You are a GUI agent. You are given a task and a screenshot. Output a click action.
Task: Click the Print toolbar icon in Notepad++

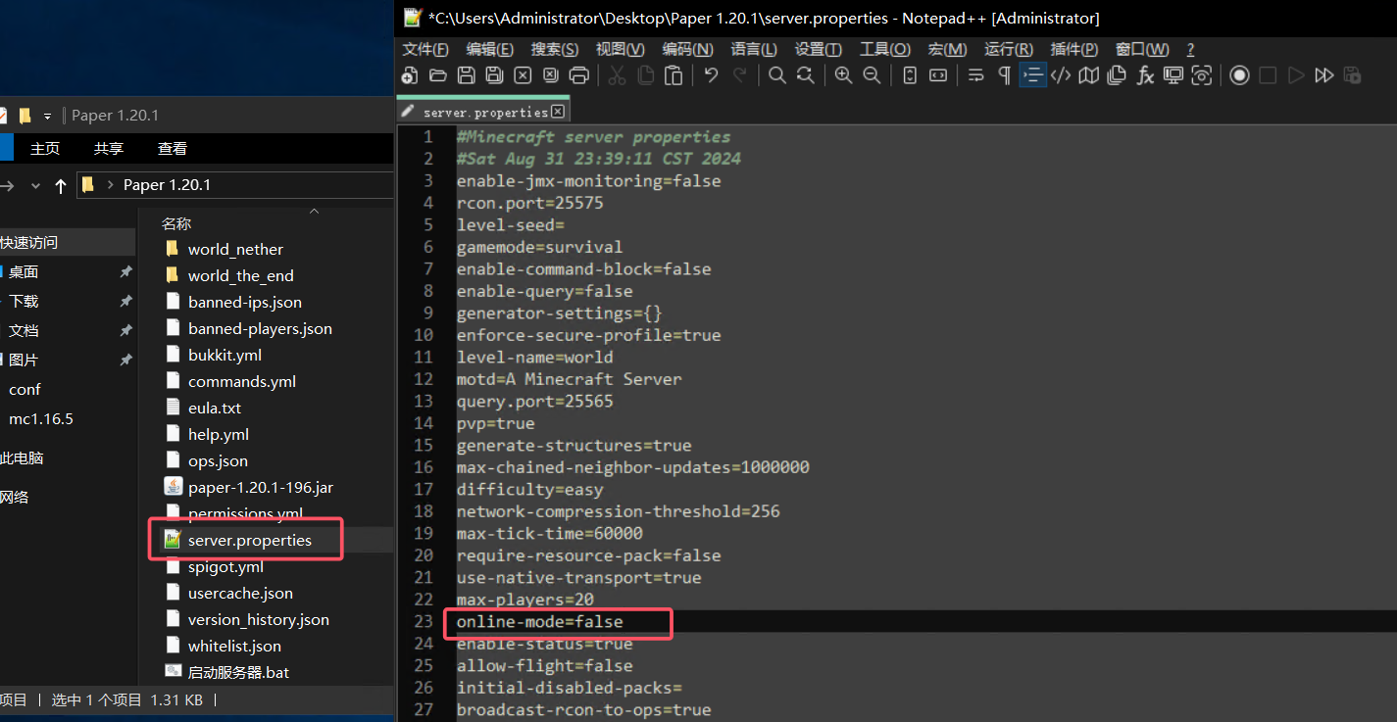(x=579, y=75)
